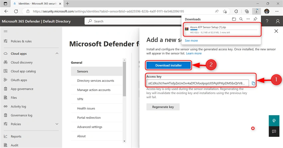Select Portal redirection

97,117
